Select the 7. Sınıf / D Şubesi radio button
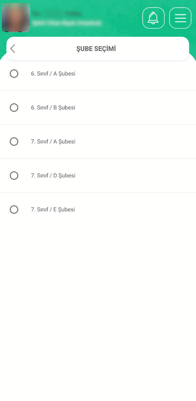The image size is (196, 401). [x=14, y=176]
